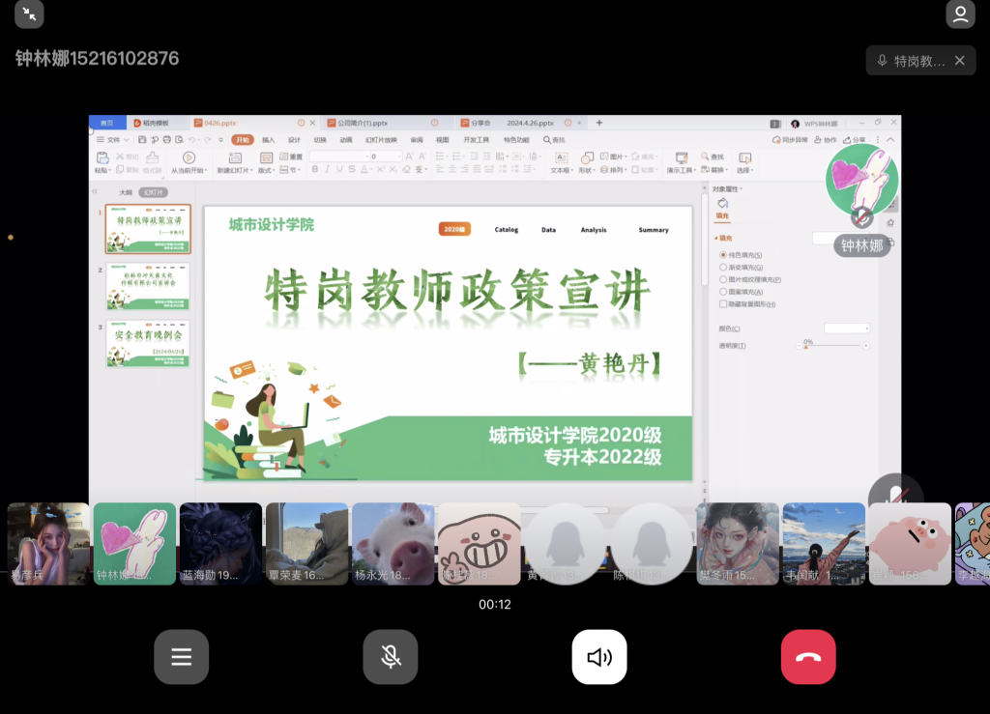Image resolution: width=990 pixels, height=714 pixels.
Task: Switch to the 插入 ribbon tab
Action: point(269,140)
